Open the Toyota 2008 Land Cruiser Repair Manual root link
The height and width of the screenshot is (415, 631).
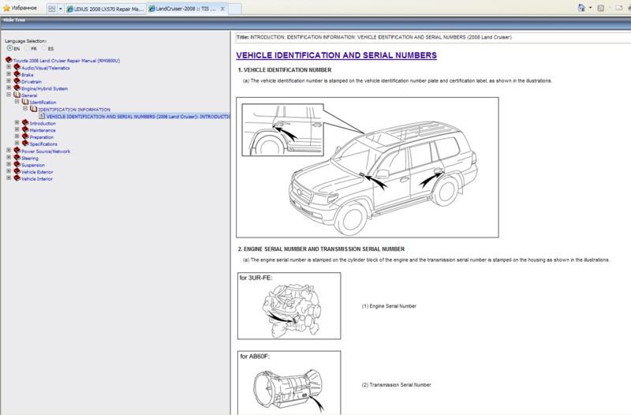(66, 61)
